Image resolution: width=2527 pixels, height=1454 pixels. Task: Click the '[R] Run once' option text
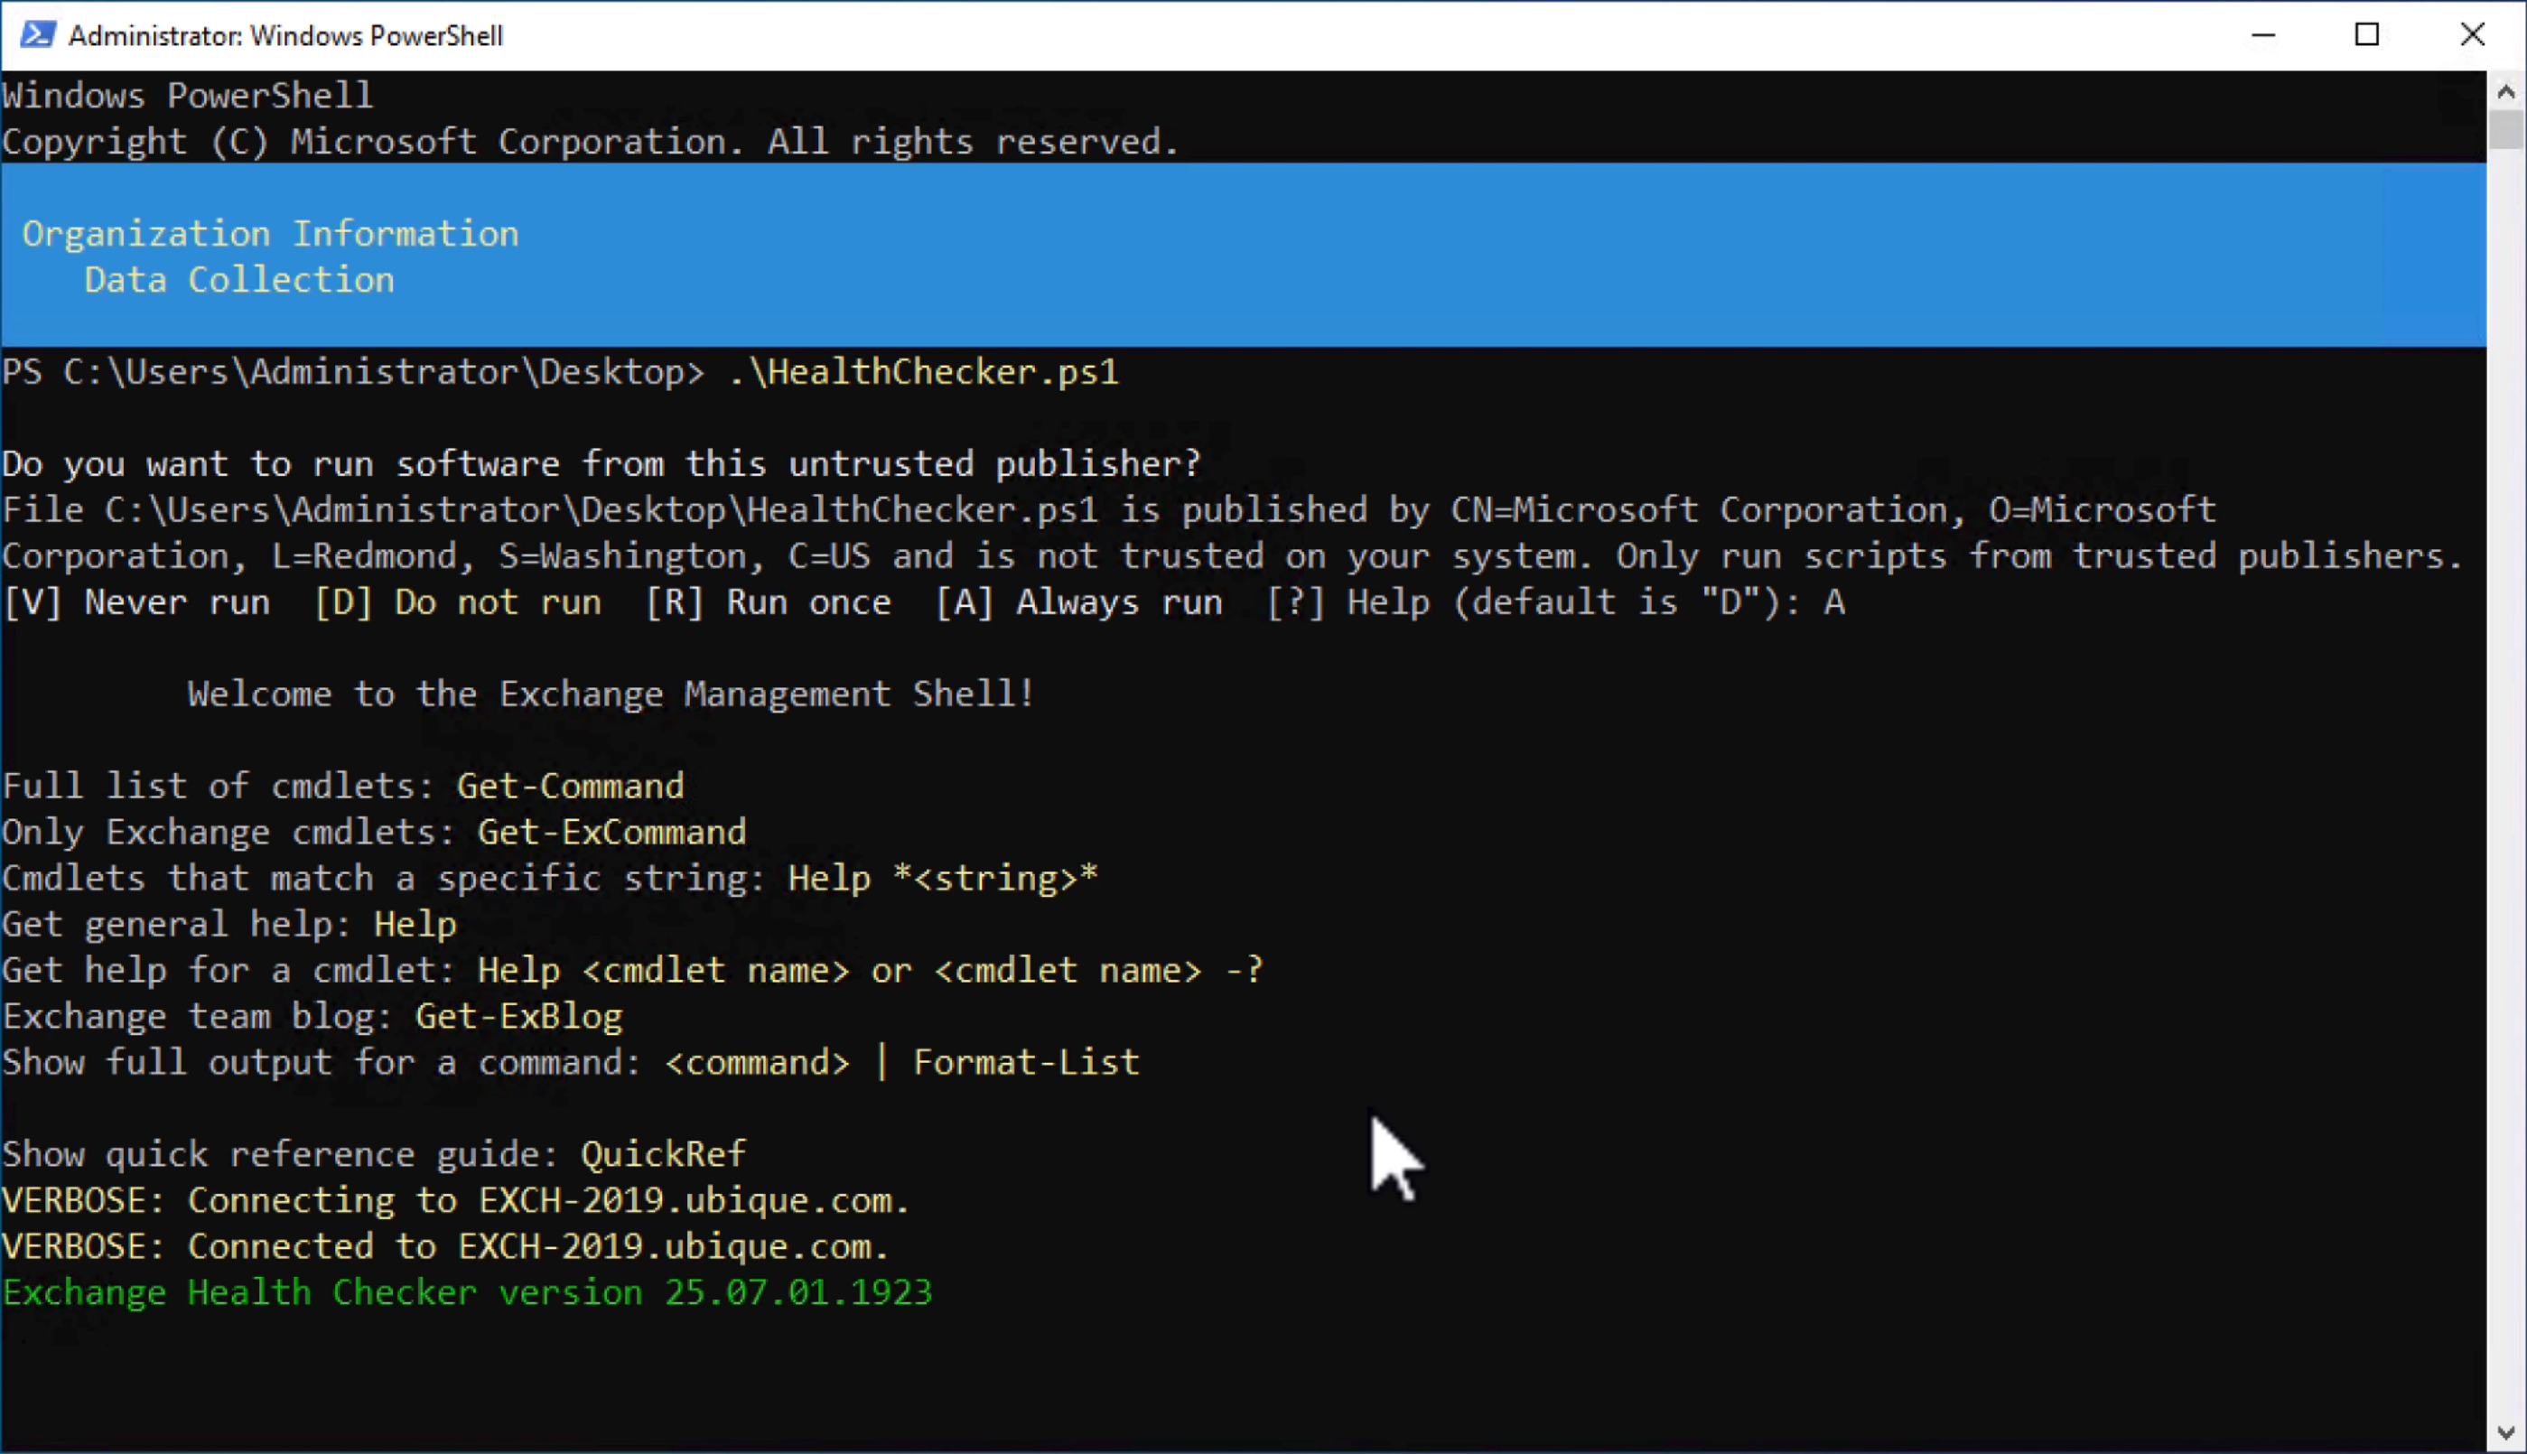(769, 602)
